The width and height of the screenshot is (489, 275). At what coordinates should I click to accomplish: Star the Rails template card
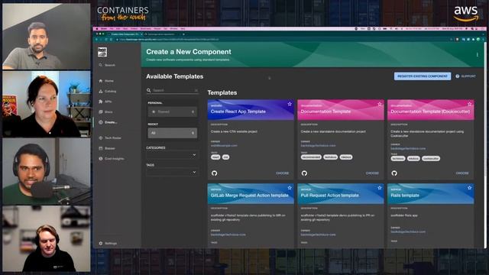(469, 188)
